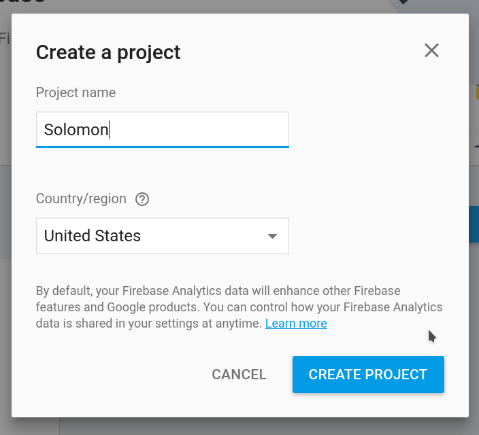The height and width of the screenshot is (435, 479).
Task: Click the Country/region help question-mark icon
Action: pos(142,199)
